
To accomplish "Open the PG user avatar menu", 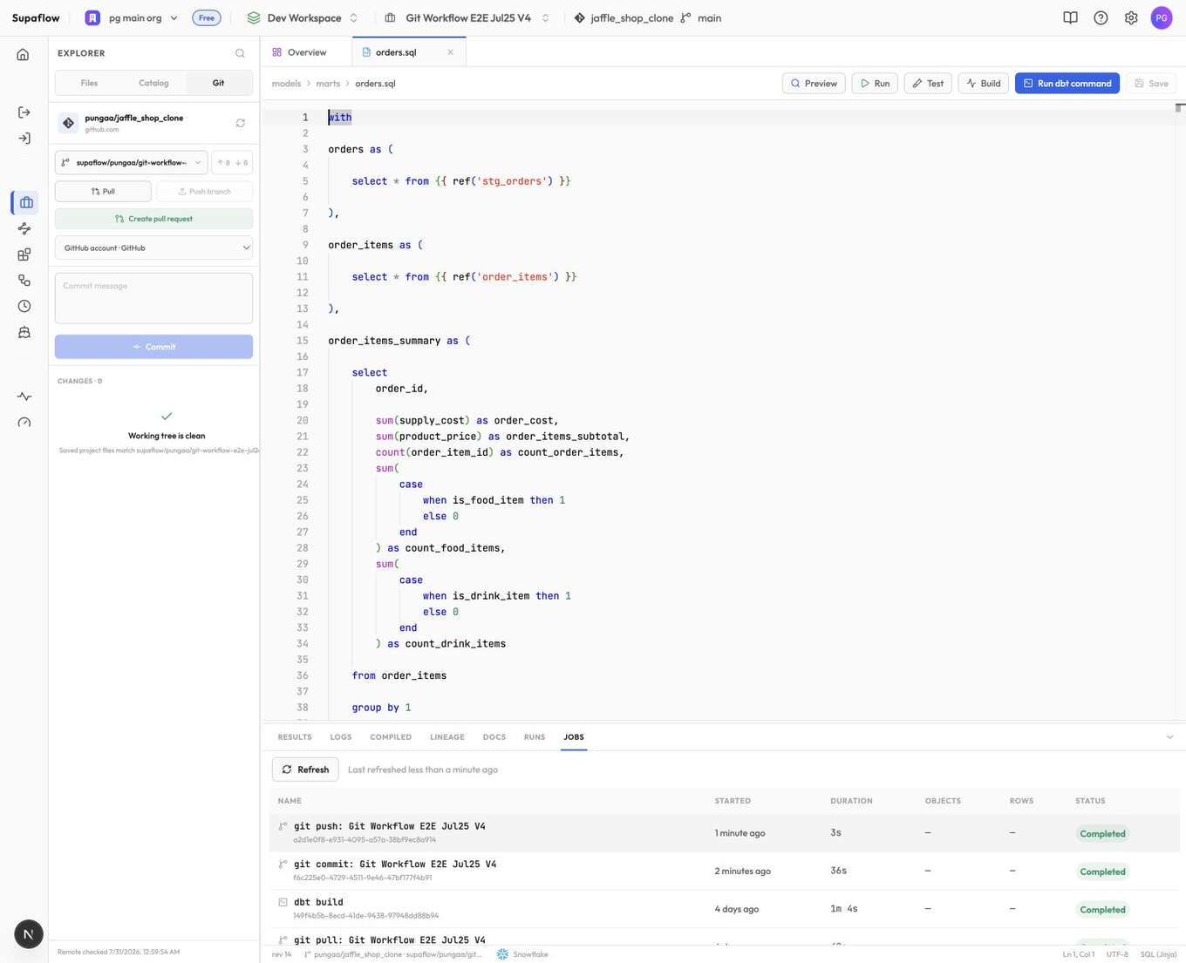I will click(1162, 17).
